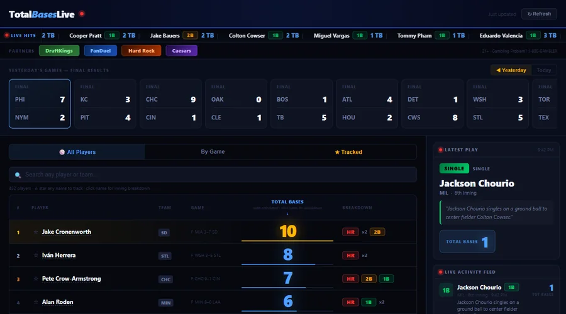Click the HR badge in Roden's breakdown
The width and height of the screenshot is (566, 314).
click(350, 303)
